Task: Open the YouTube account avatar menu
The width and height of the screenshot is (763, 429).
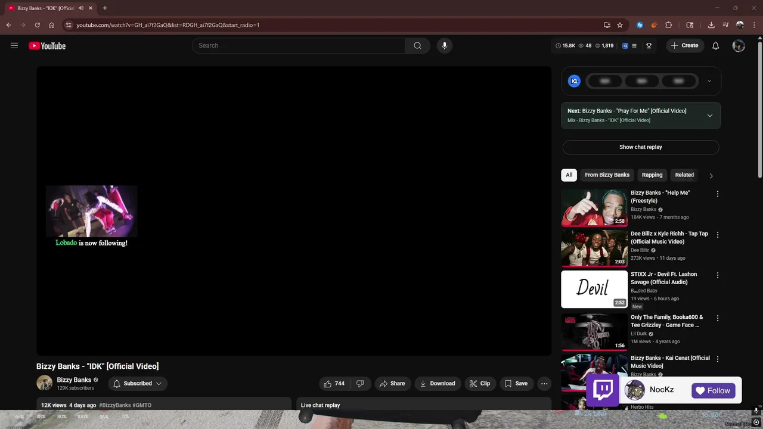Action: click(739, 46)
